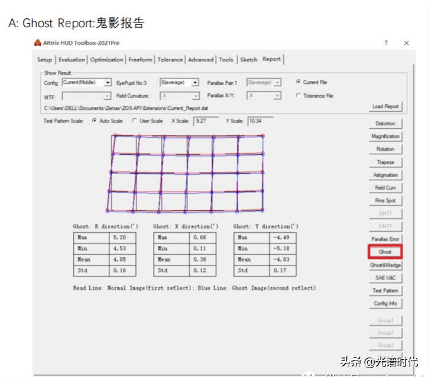Show the Ghost report

(x=385, y=252)
